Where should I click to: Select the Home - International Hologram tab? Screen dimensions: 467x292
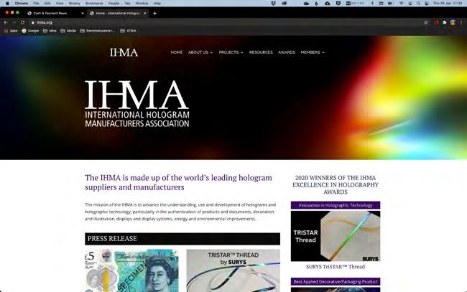tap(118, 13)
